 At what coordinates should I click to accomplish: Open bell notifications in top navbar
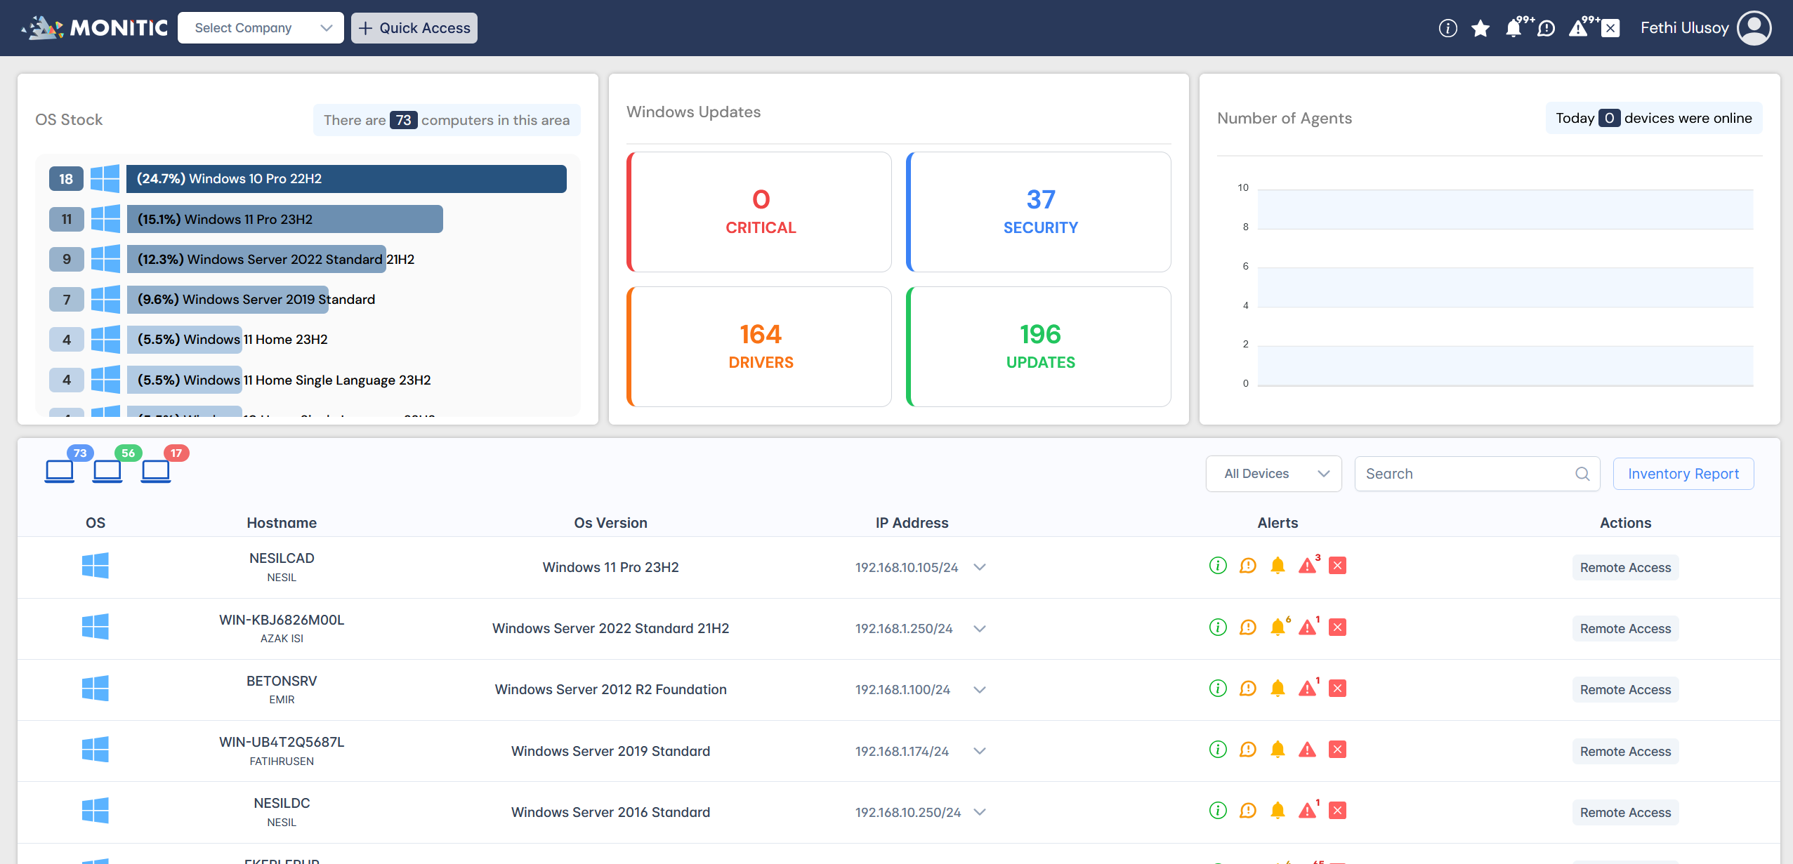click(x=1513, y=28)
